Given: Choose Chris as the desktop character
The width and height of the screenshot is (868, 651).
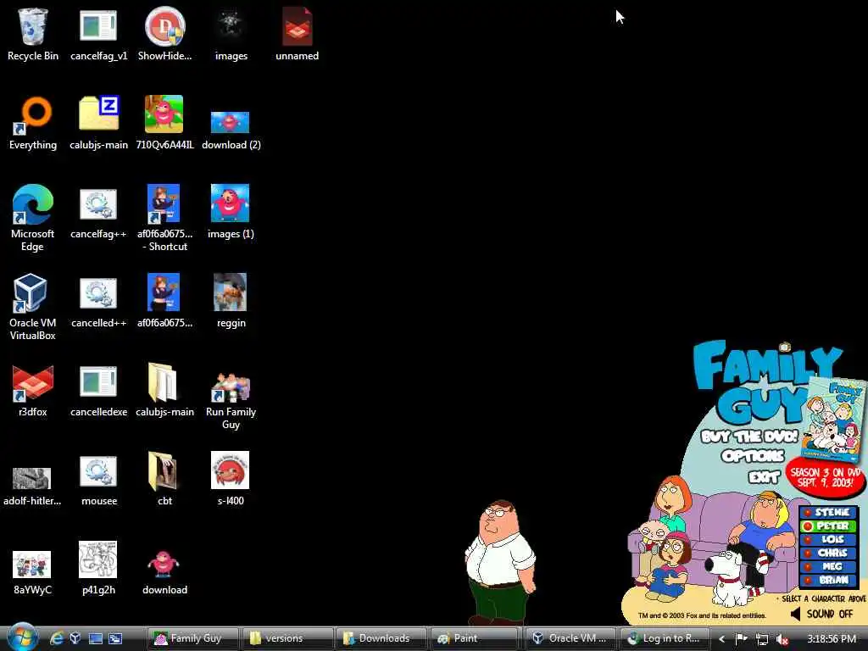Looking at the screenshot, I should coord(827,553).
